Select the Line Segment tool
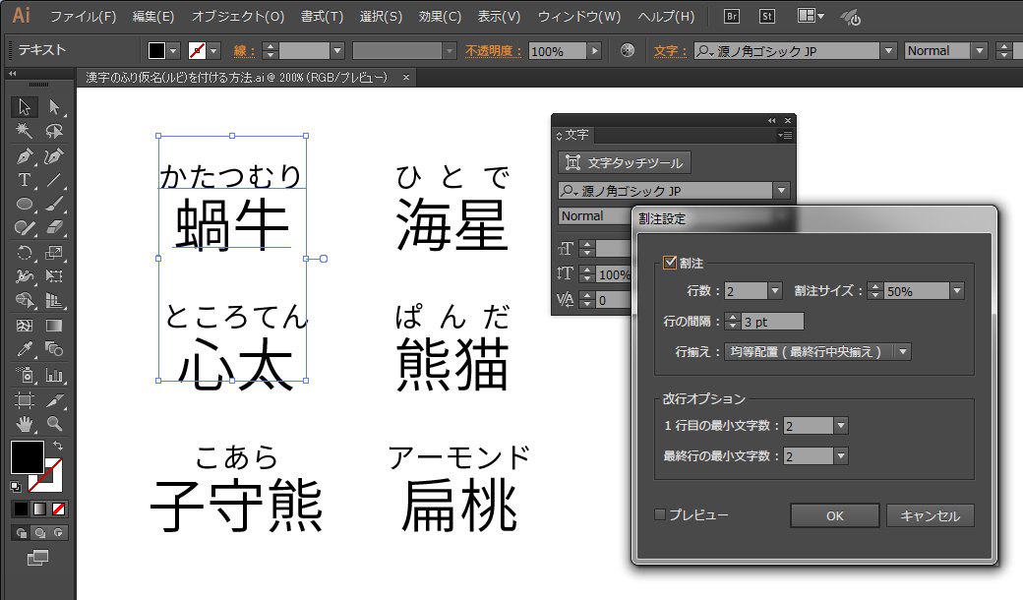 click(54, 180)
